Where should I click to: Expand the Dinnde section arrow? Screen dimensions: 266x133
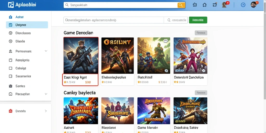[x=46, y=111]
